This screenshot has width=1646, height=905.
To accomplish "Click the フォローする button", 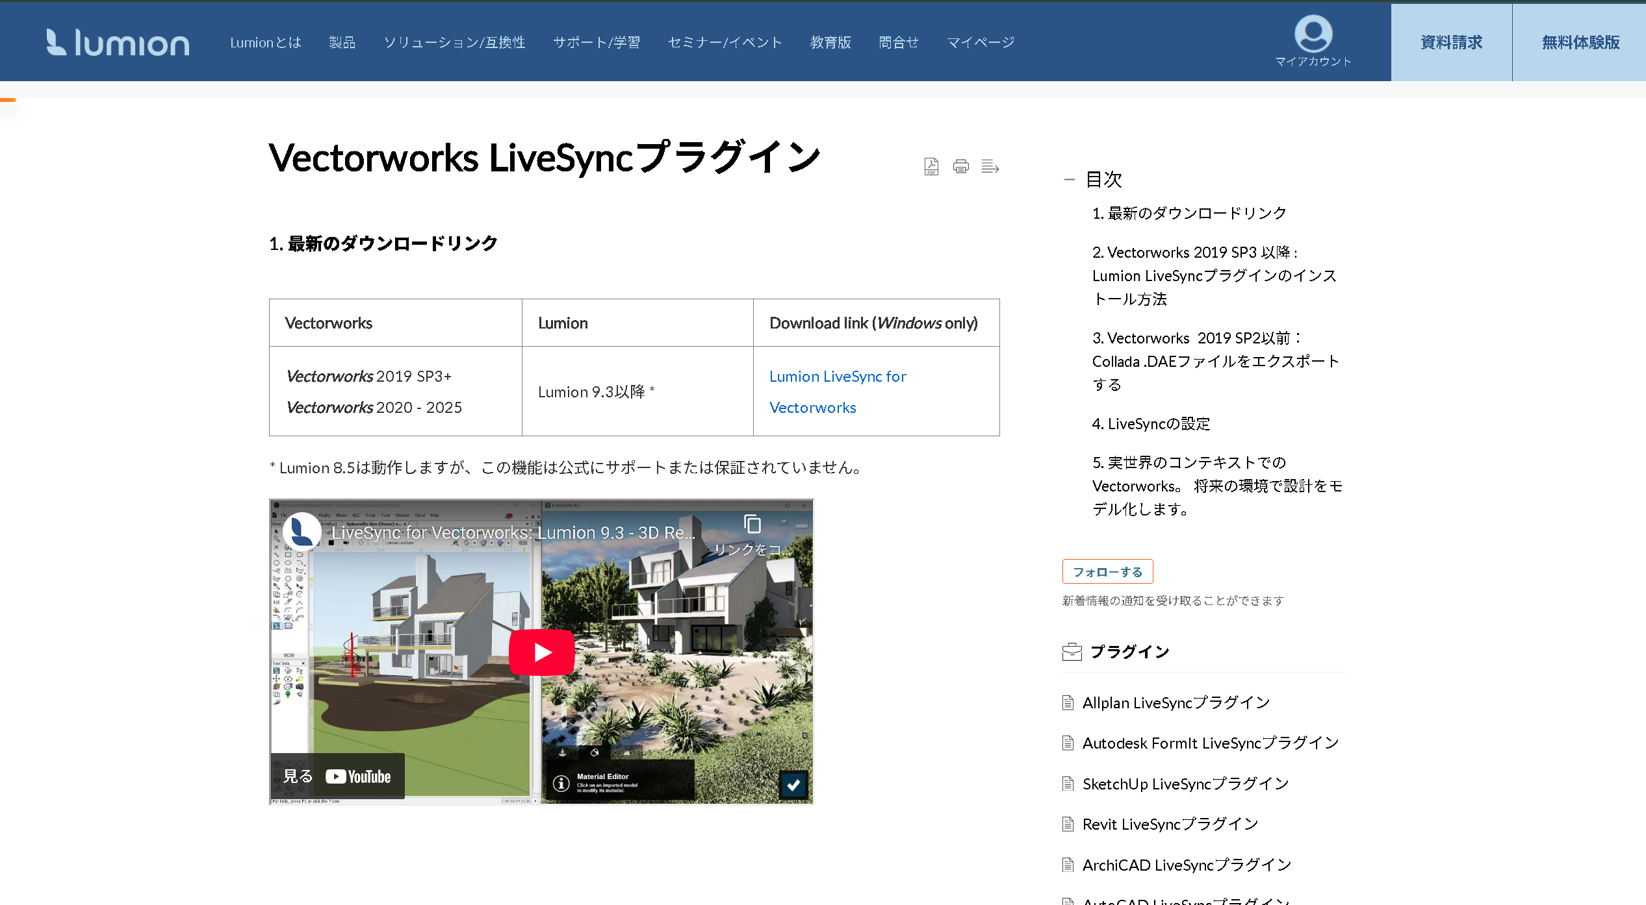I will pyautogui.click(x=1107, y=572).
